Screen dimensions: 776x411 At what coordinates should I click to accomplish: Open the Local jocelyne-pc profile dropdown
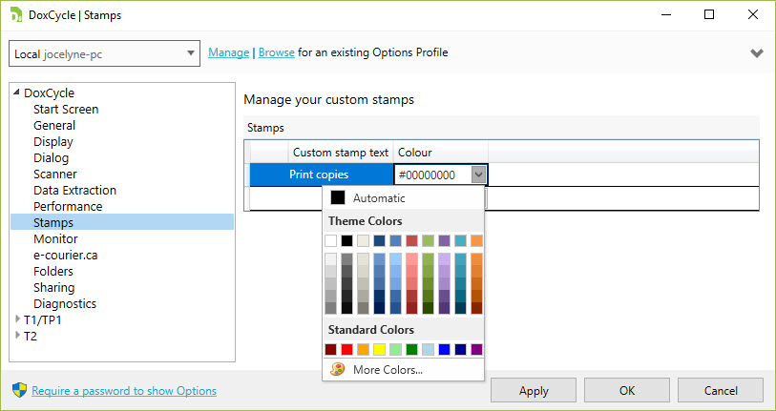[104, 53]
